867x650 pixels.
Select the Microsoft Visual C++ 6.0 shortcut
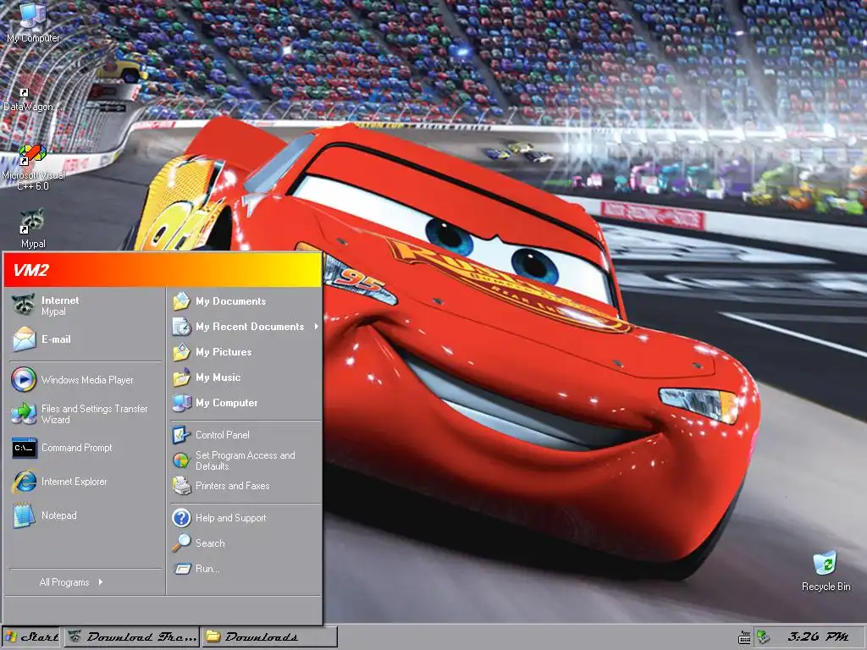[33, 167]
